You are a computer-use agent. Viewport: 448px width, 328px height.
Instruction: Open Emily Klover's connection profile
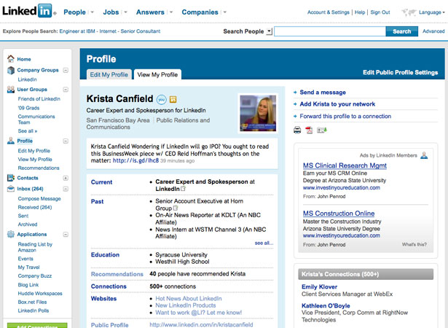320,287
